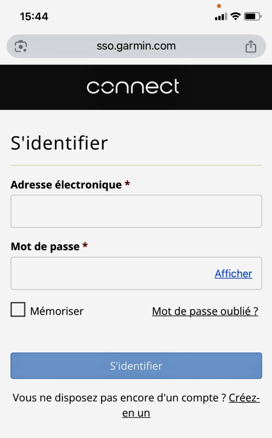Click the Mot de passe field label
The height and width of the screenshot is (438, 272).
(x=45, y=246)
